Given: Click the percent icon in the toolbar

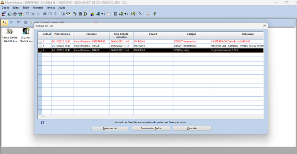Looking at the screenshot, I should click(x=140, y=14).
